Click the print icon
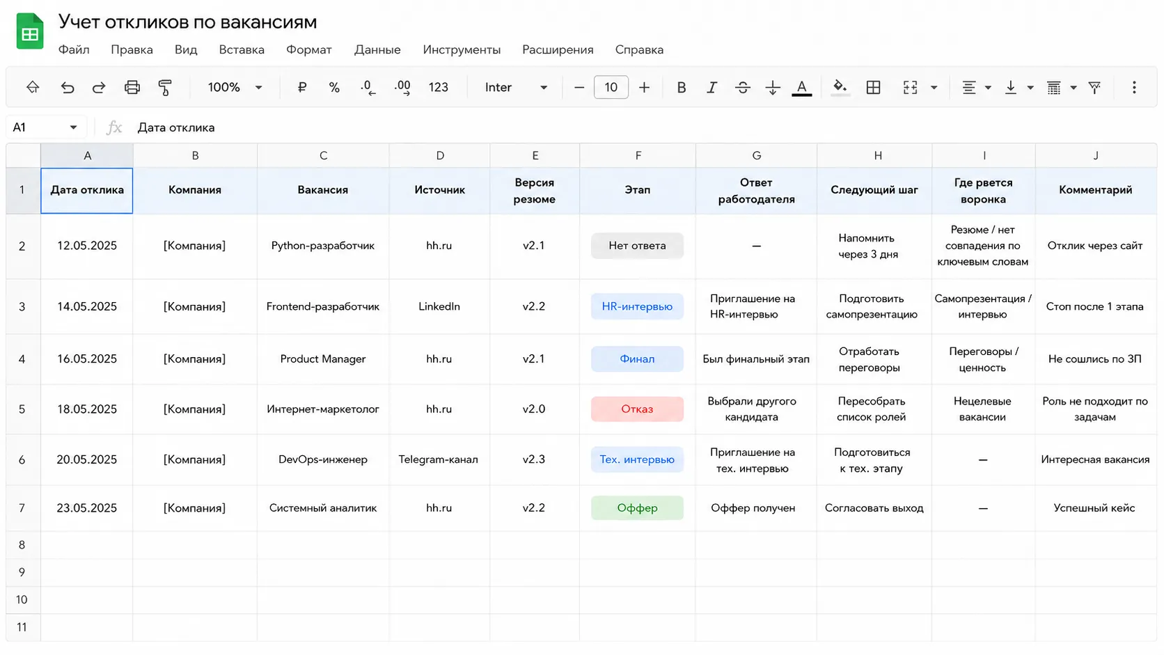 pyautogui.click(x=132, y=88)
